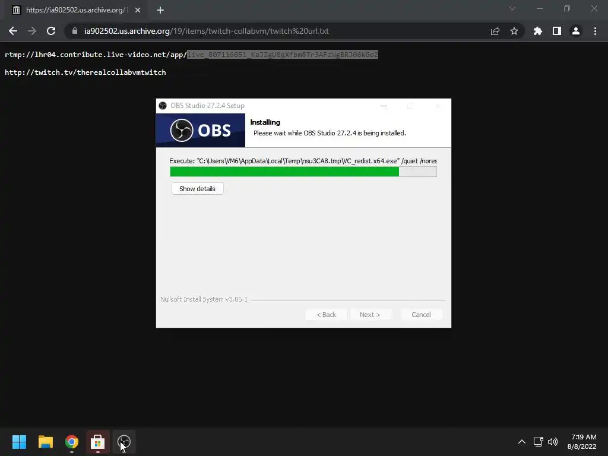Go back using the browser back arrow

pos(13,31)
